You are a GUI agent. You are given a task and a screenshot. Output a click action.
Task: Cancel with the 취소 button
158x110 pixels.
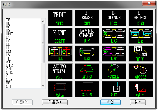point(138,102)
